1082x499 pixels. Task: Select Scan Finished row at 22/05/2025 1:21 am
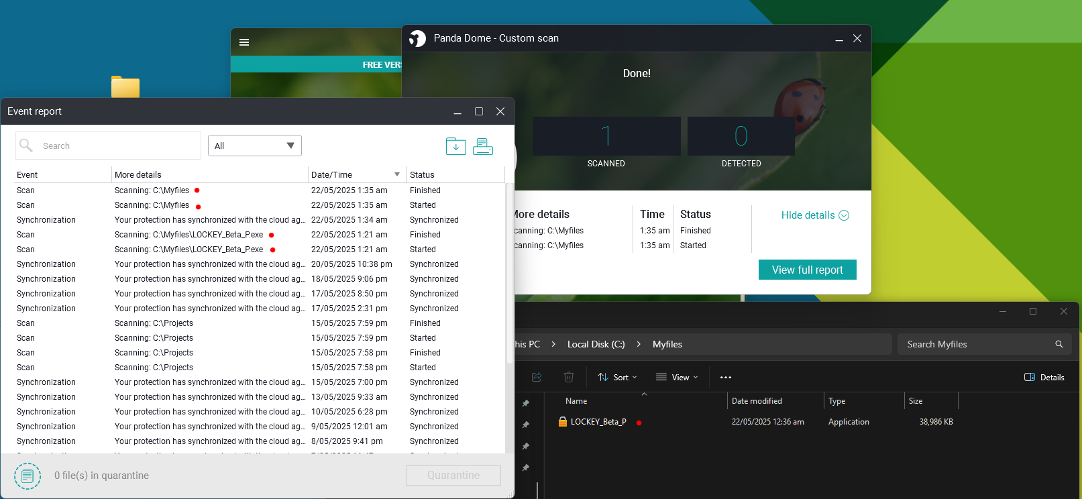click(x=260, y=235)
